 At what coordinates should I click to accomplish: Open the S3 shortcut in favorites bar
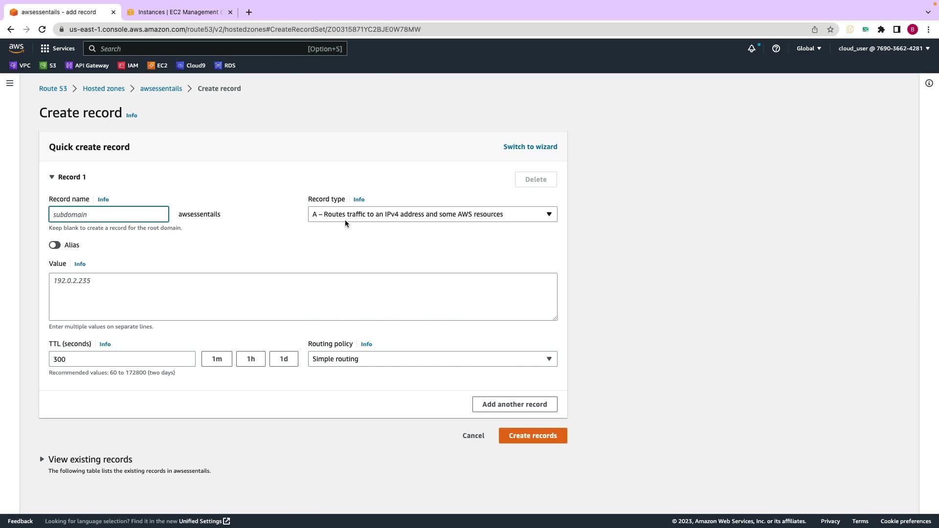click(x=48, y=66)
